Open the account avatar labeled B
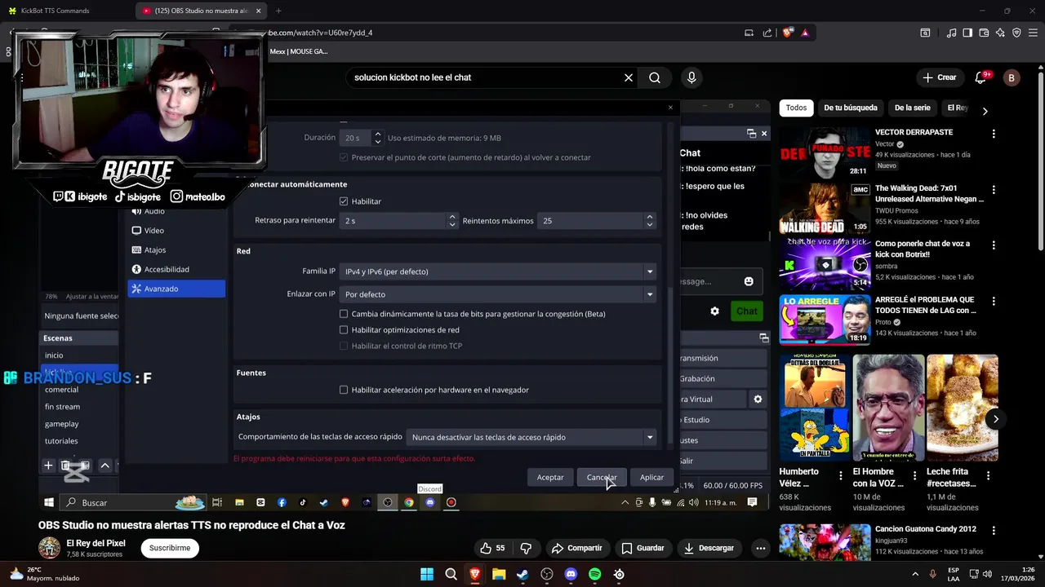The width and height of the screenshot is (1045, 587). pyautogui.click(x=1012, y=77)
